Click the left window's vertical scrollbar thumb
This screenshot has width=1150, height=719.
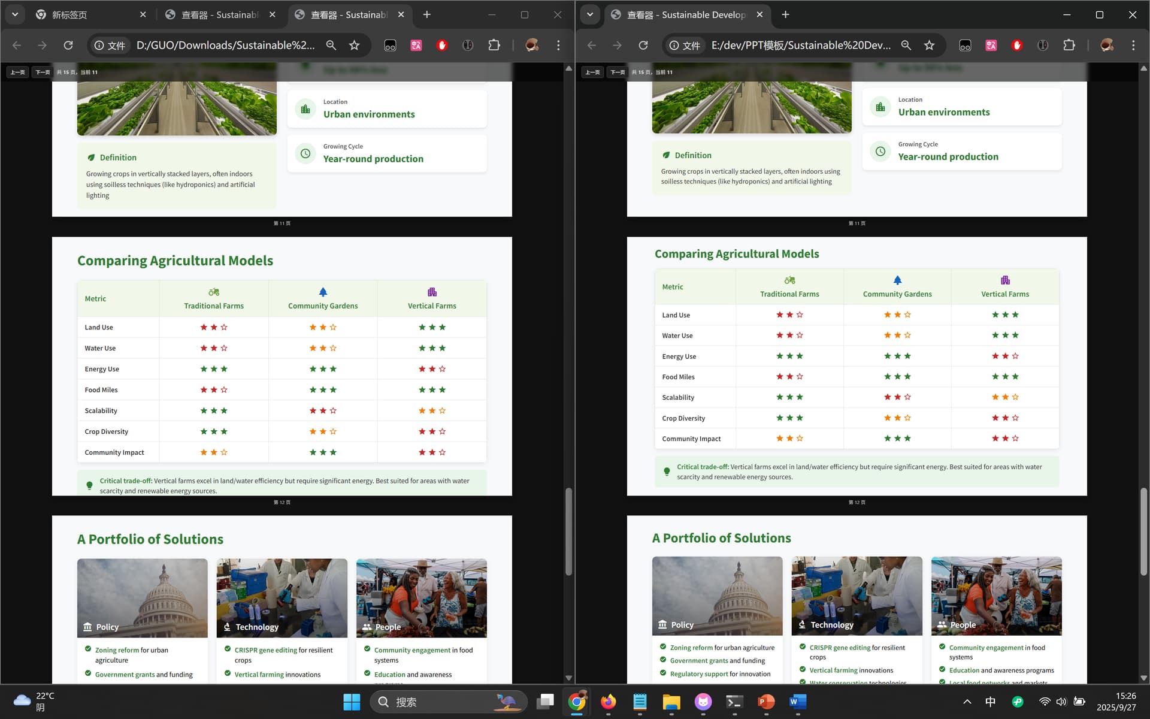pos(568,531)
